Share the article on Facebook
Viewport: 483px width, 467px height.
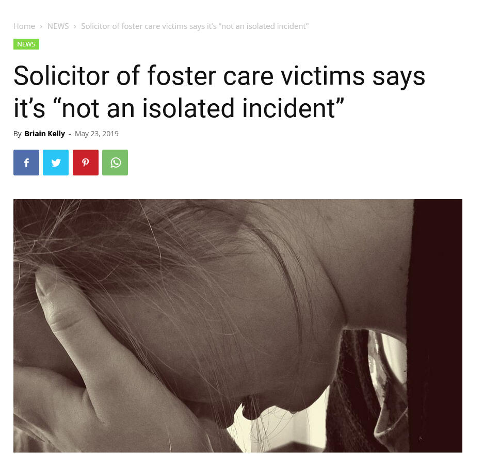26,163
